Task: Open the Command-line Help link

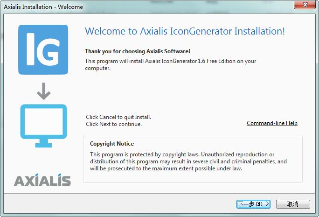Action: click(272, 123)
